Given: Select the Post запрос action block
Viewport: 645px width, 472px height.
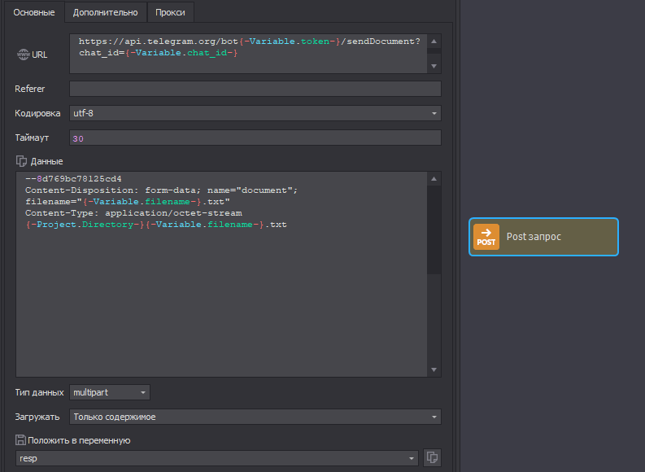Looking at the screenshot, I should point(543,237).
